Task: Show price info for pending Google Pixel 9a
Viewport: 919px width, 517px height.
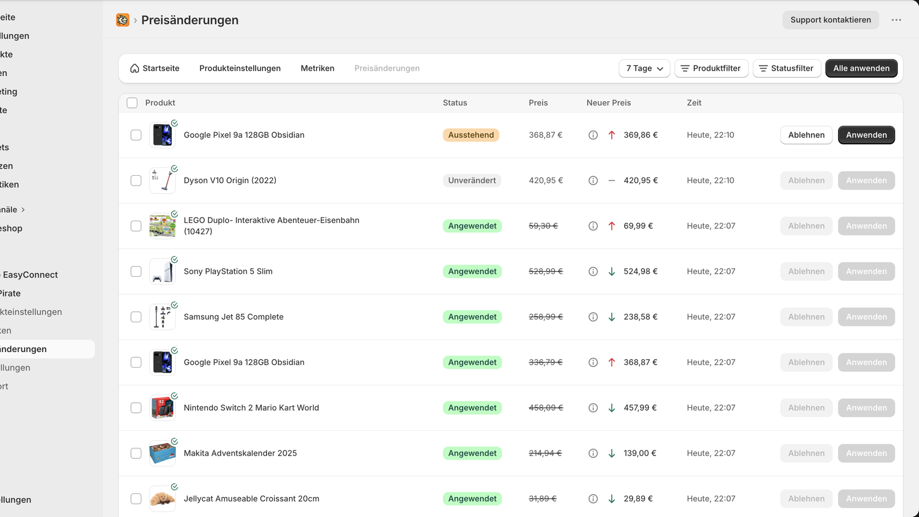Action: (x=593, y=135)
